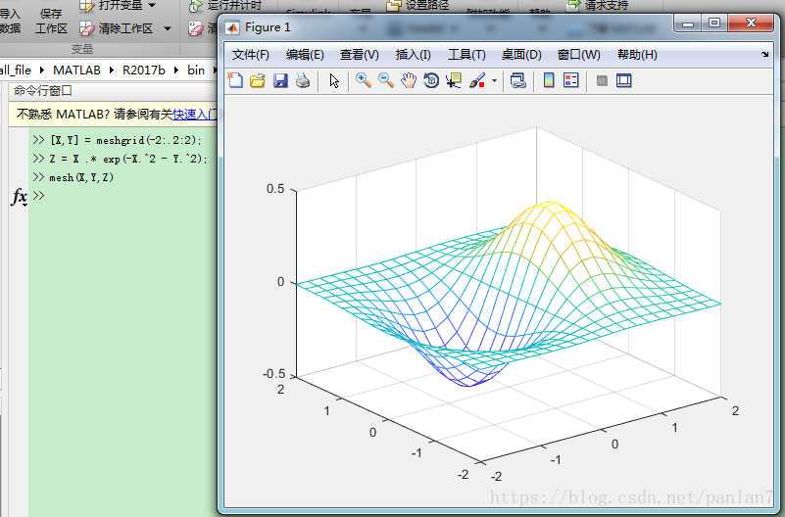Click the 快速入门 hyperlink
Image resolution: width=785 pixels, height=517 pixels.
coord(194,114)
